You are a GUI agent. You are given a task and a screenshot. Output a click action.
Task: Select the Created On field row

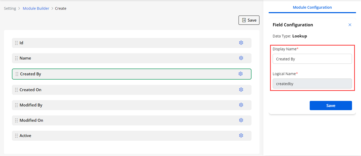[x=127, y=90]
